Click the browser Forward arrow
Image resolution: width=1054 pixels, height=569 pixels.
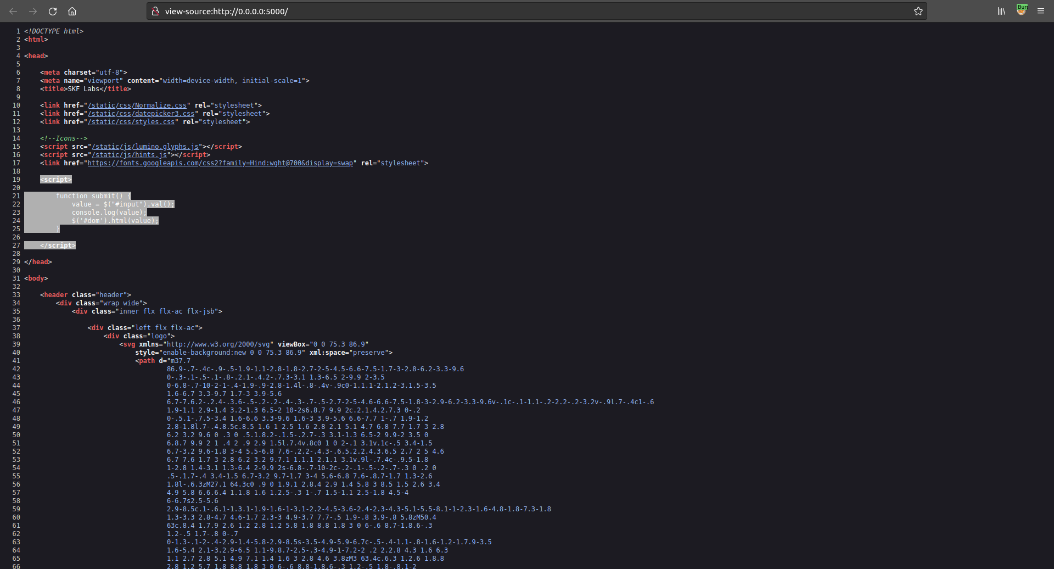click(33, 11)
